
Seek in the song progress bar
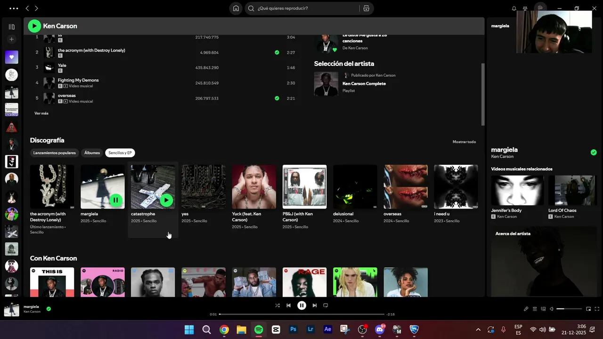click(x=301, y=314)
